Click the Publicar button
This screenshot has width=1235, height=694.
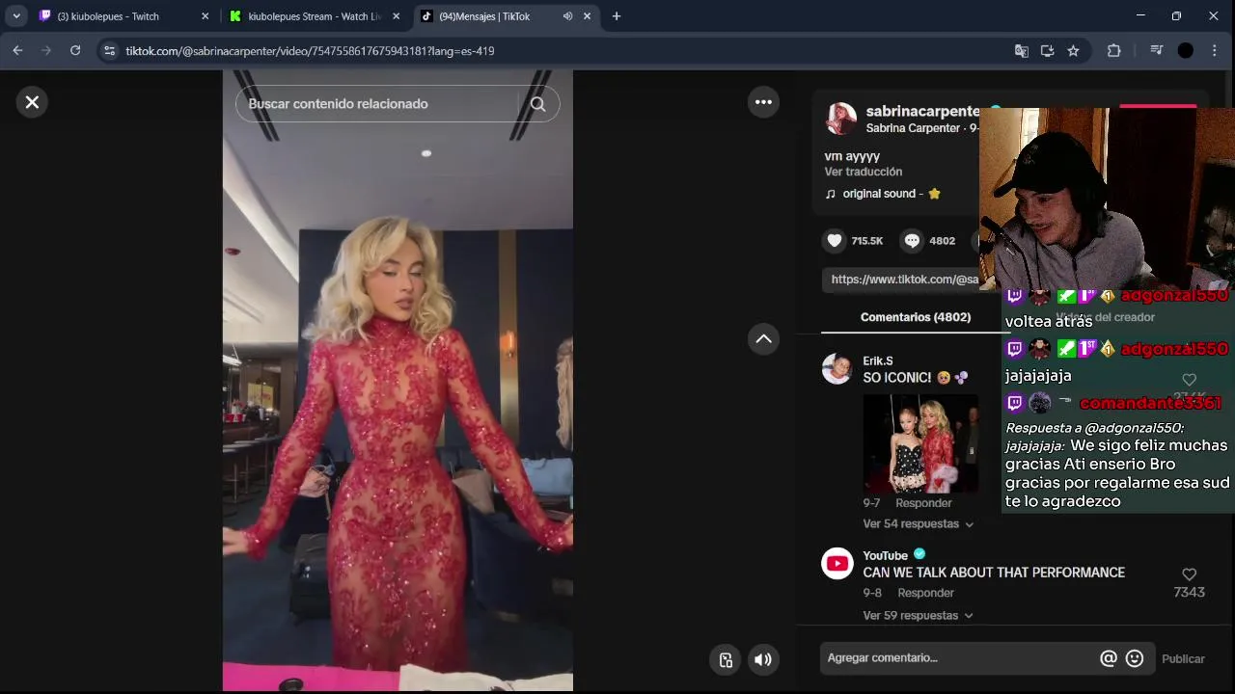[1183, 659]
